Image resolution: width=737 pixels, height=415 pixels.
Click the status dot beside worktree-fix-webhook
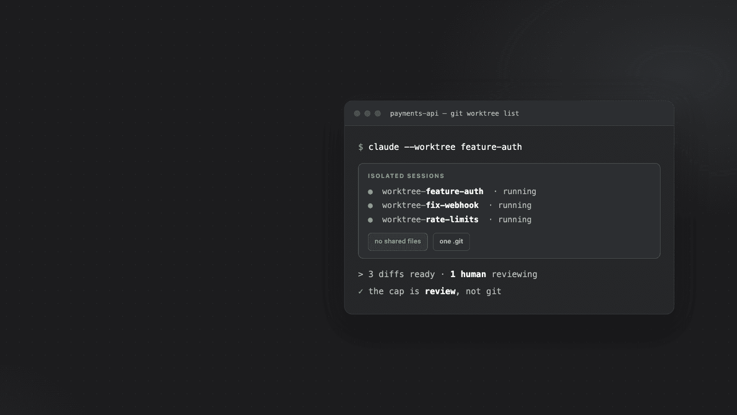pyautogui.click(x=370, y=206)
